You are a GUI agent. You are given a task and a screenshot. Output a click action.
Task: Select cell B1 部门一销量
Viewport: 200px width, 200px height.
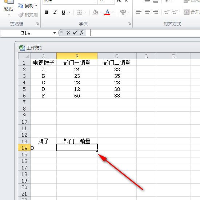(77, 63)
